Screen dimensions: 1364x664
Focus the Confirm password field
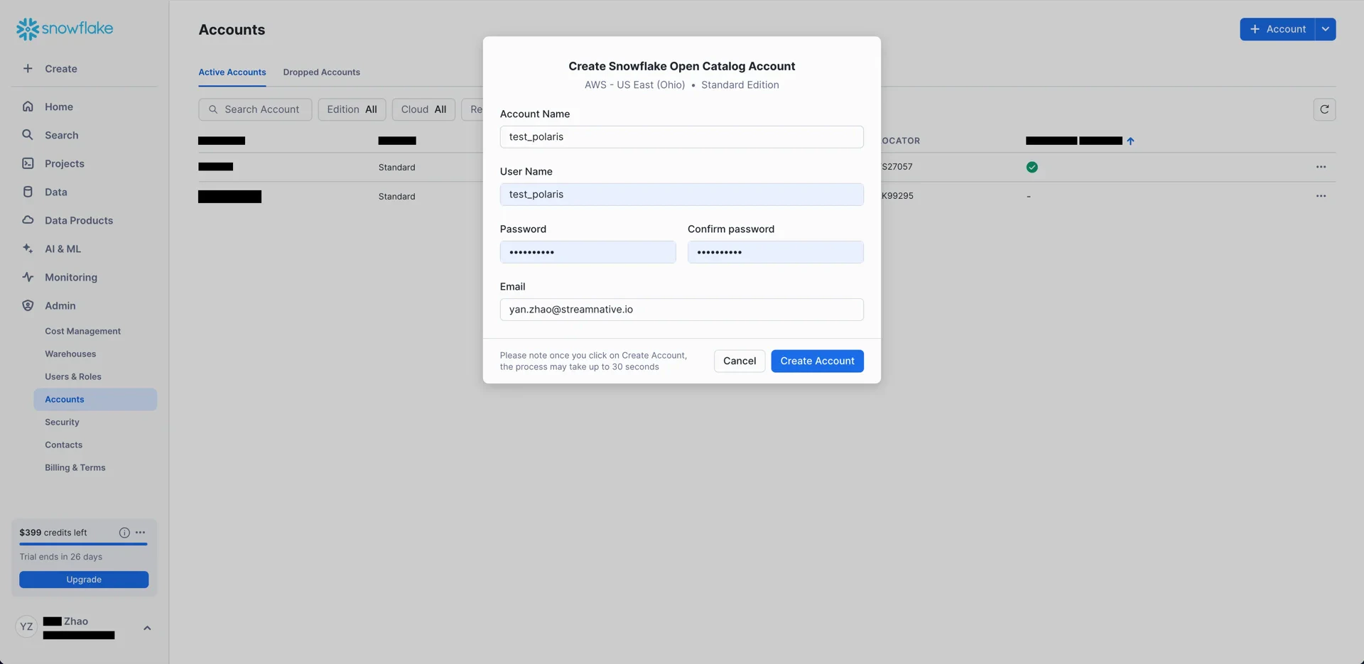tap(775, 252)
